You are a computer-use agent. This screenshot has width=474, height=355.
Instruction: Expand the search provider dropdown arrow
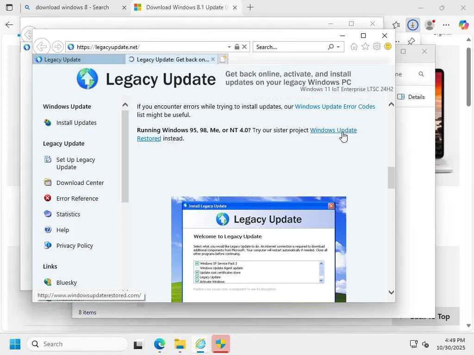(338, 47)
